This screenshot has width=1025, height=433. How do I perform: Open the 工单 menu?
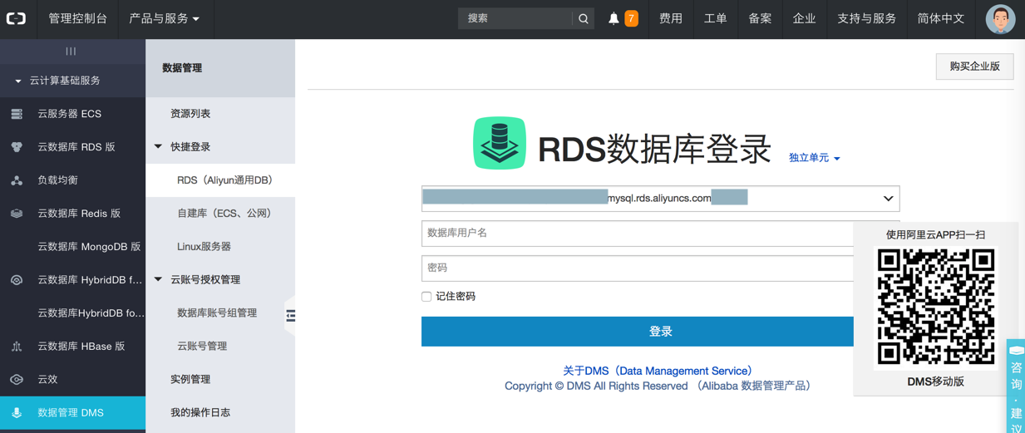tap(715, 18)
